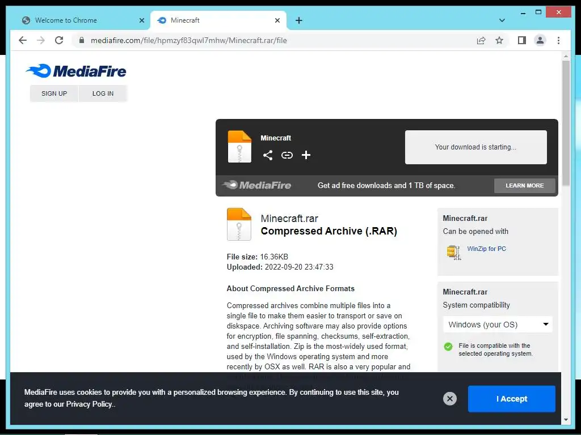Viewport: 581px width, 435px height.
Task: Click 'File size: 16.36KB' text
Action: tap(257, 257)
